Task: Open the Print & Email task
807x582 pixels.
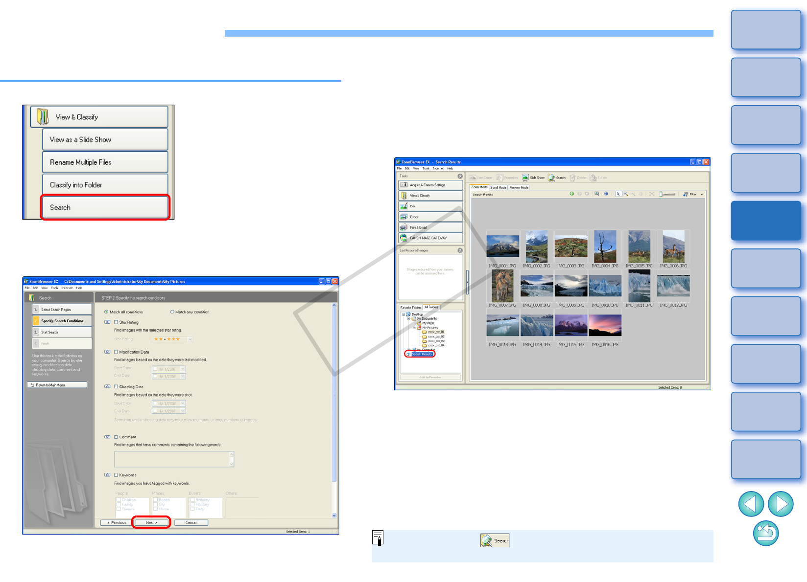Action: click(x=430, y=227)
